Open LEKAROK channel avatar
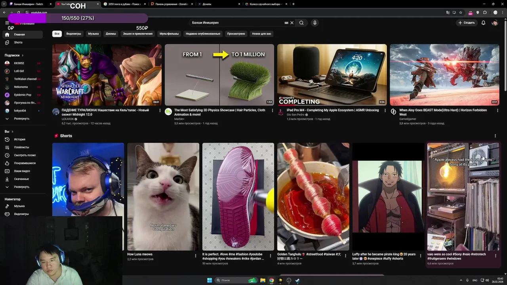Screen dimensions: 507x285 click(56, 112)
